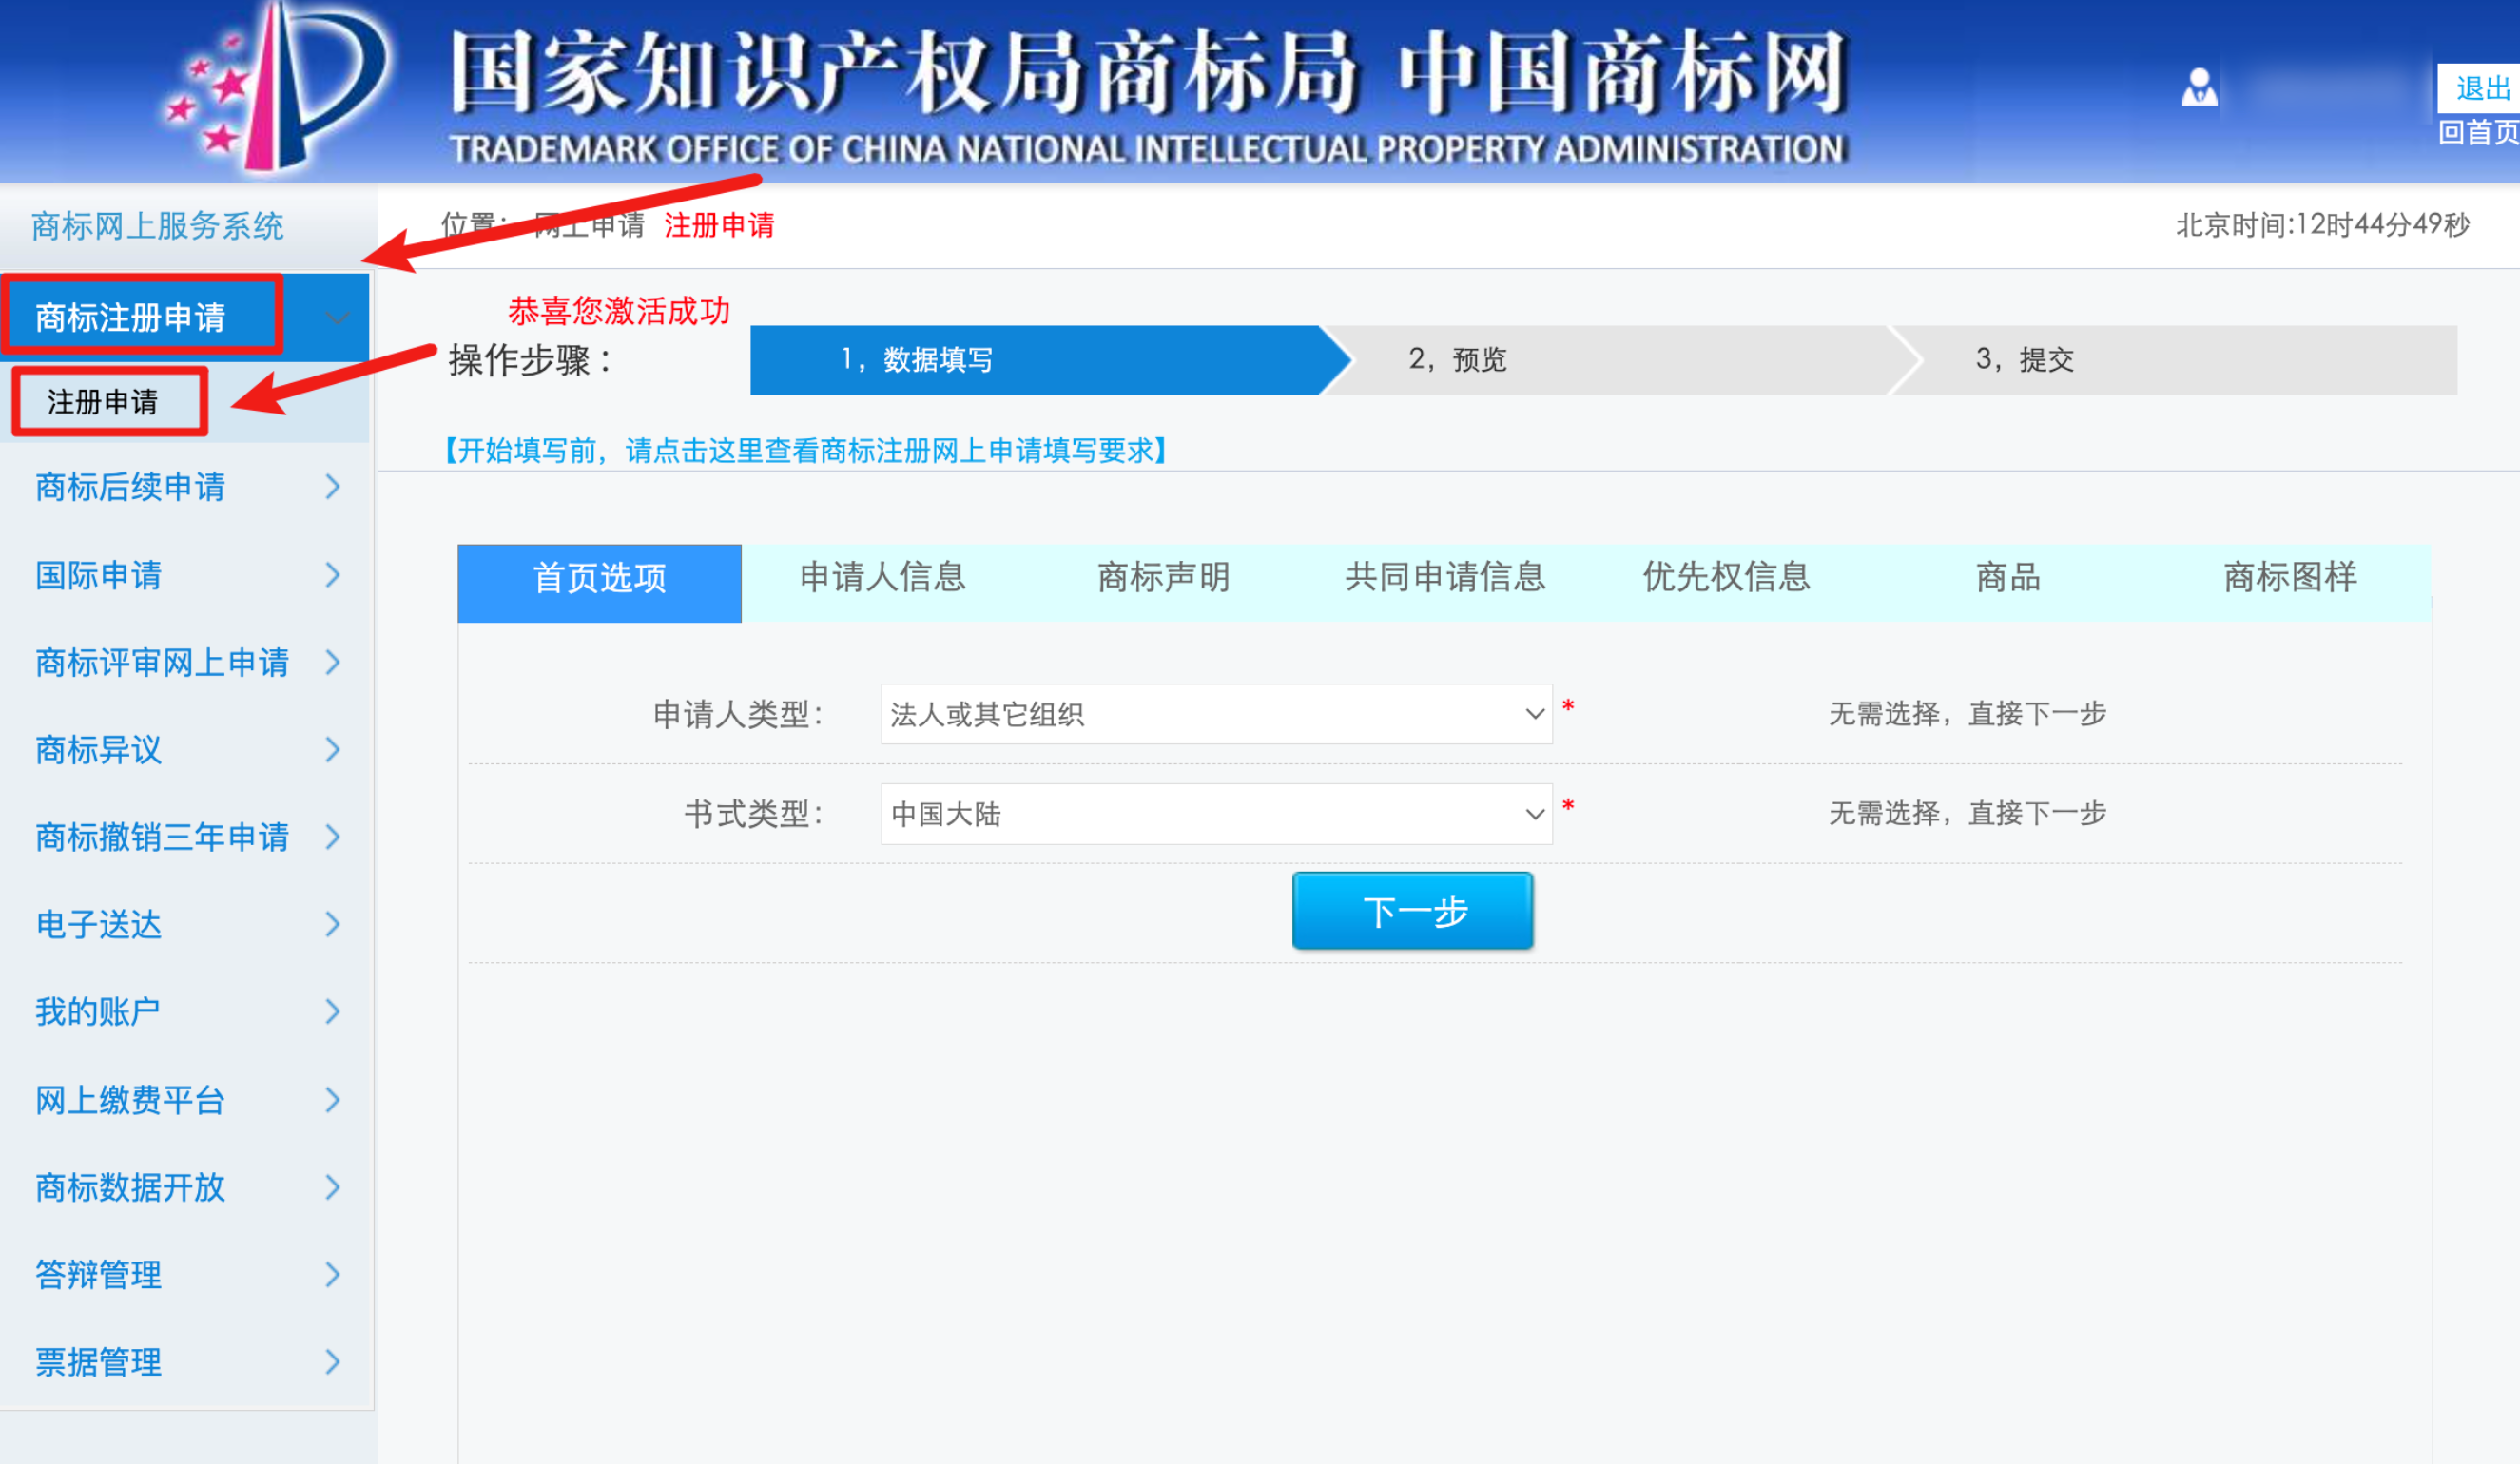Expand 网上缴费平台 chevron arrow
Image resolution: width=2520 pixels, height=1464 pixels.
[333, 1100]
